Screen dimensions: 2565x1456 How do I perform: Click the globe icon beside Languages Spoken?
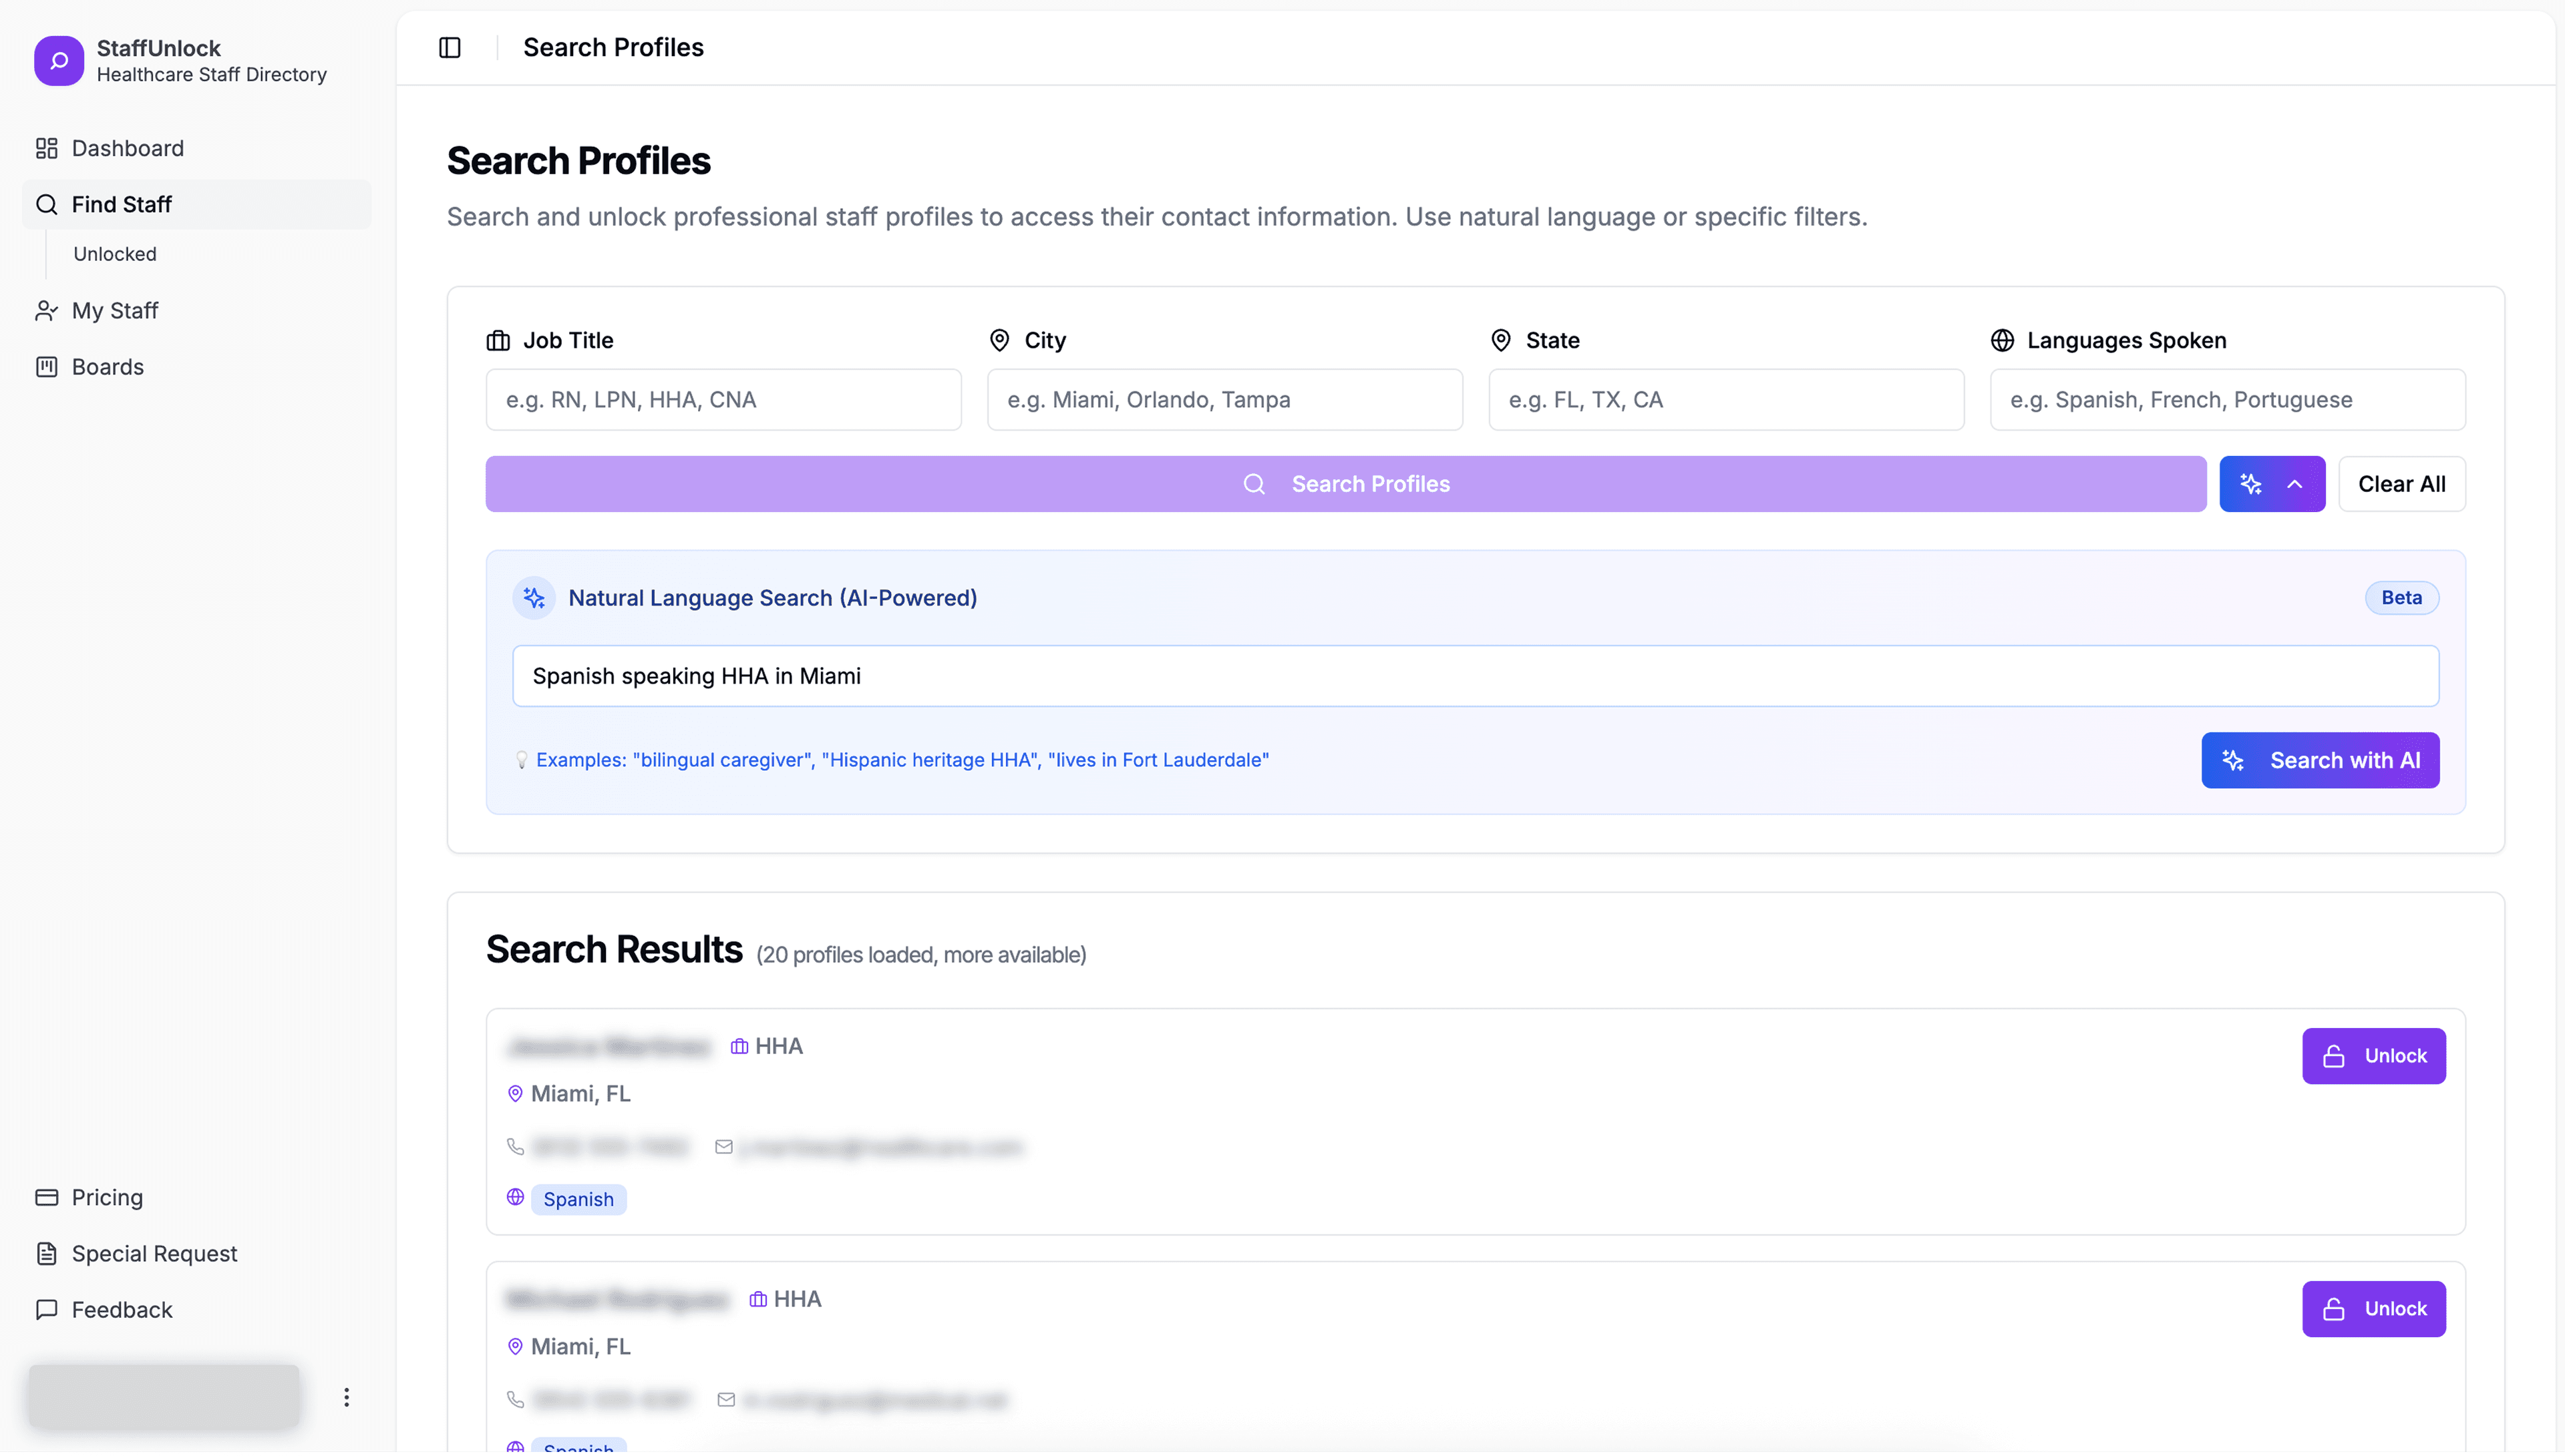click(x=2002, y=340)
